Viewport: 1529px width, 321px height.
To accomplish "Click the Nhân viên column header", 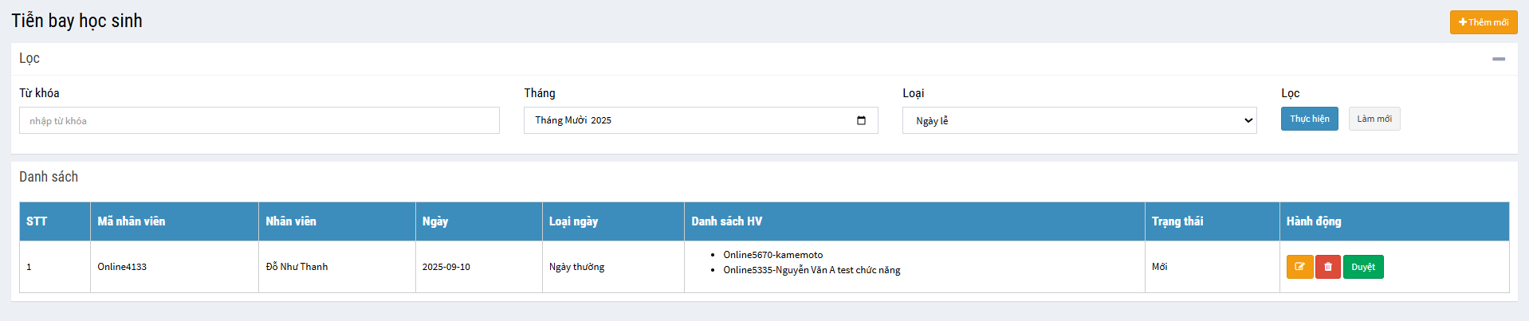I will pos(291,221).
